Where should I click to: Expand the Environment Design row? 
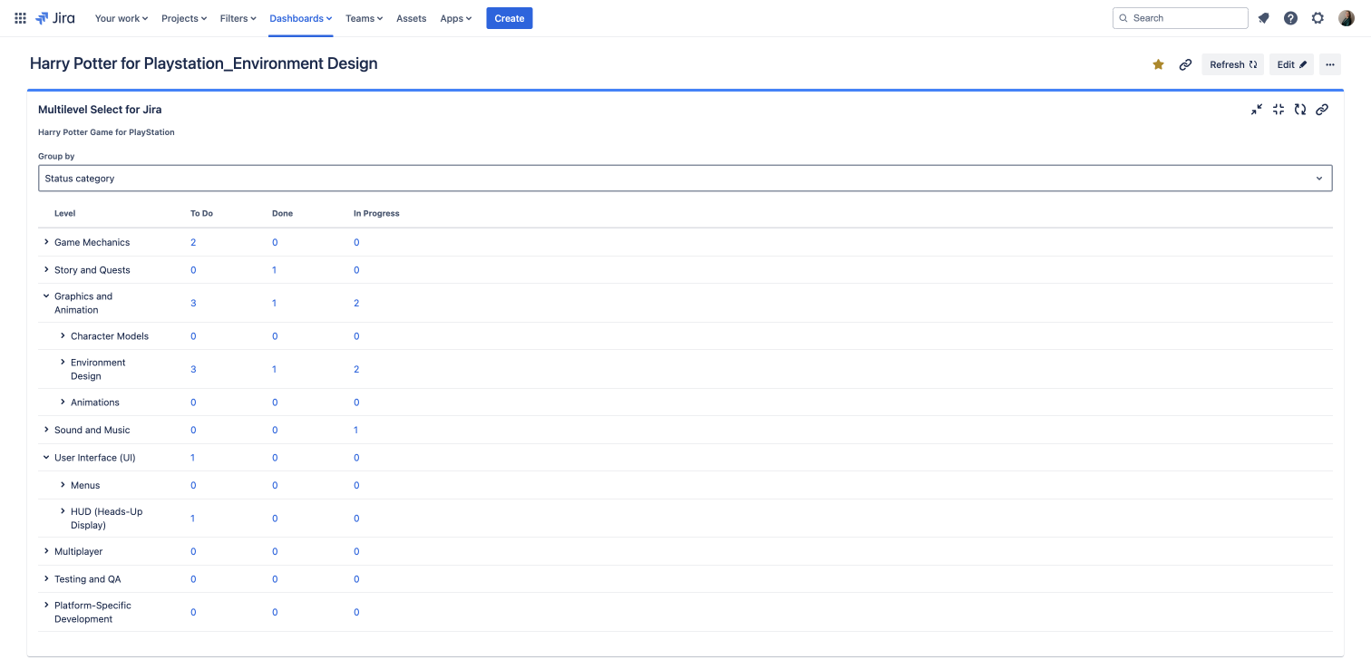tap(63, 362)
